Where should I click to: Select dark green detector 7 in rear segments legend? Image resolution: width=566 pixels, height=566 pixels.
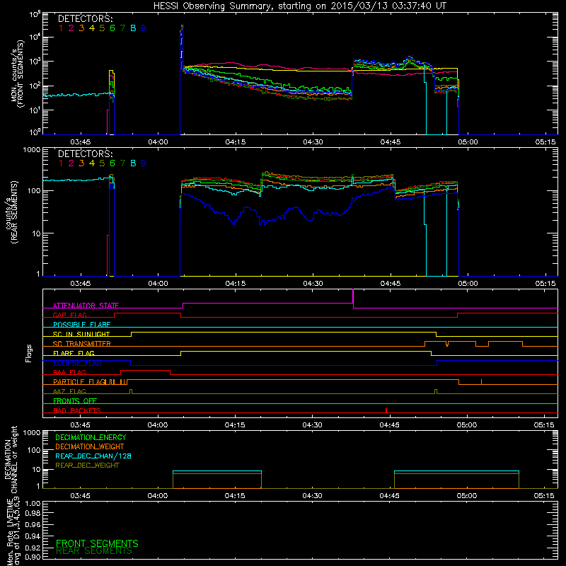coord(122,163)
